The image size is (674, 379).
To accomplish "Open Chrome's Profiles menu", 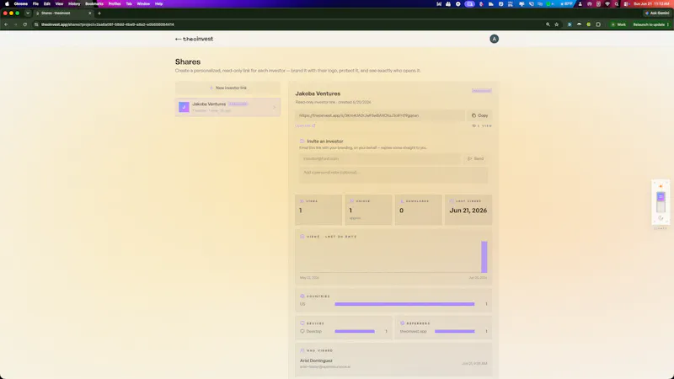I will tap(115, 4).
